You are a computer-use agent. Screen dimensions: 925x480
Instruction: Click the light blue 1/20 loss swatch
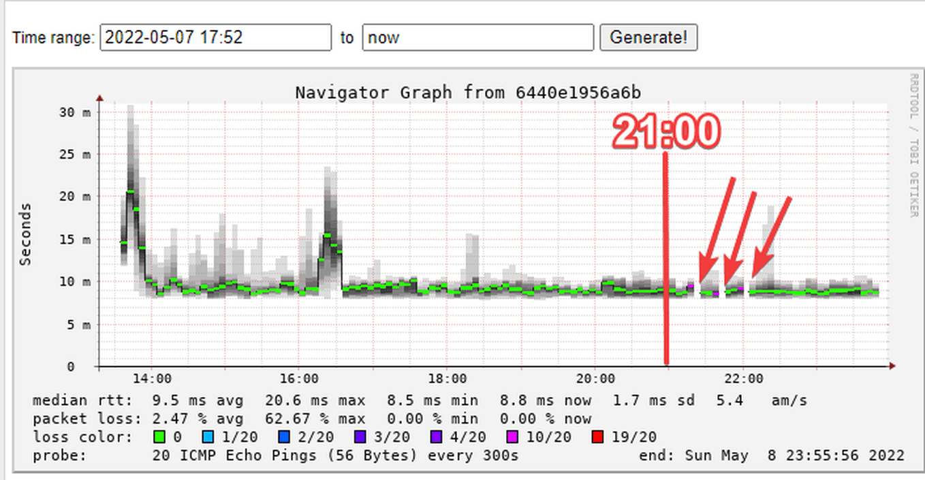pyautogui.click(x=207, y=437)
